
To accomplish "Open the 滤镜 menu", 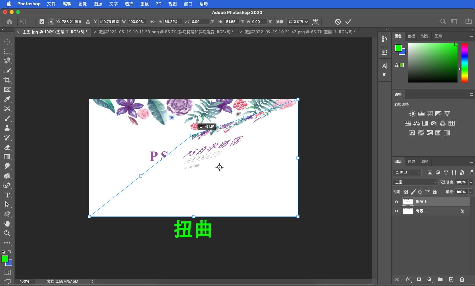I will pos(144,4).
